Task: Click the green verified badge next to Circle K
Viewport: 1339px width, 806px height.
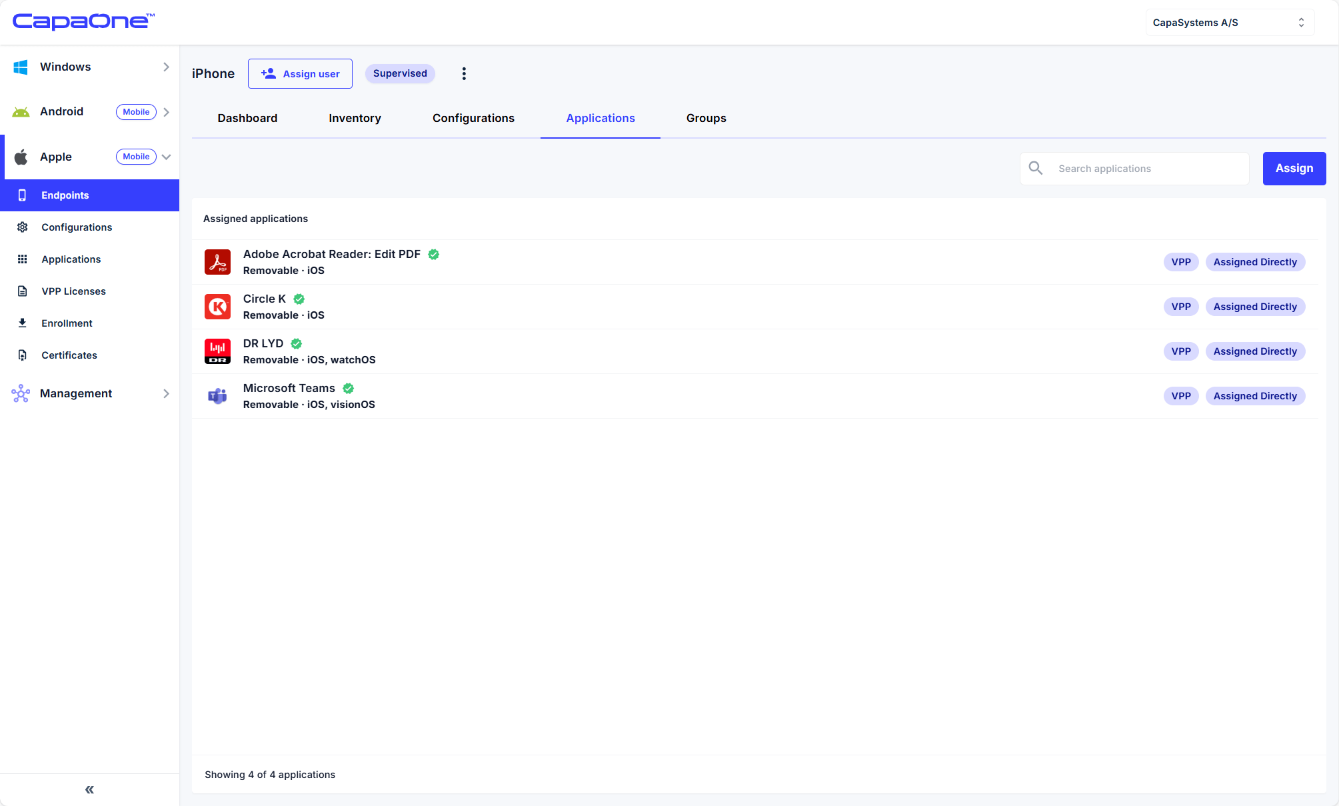Action: (x=299, y=299)
